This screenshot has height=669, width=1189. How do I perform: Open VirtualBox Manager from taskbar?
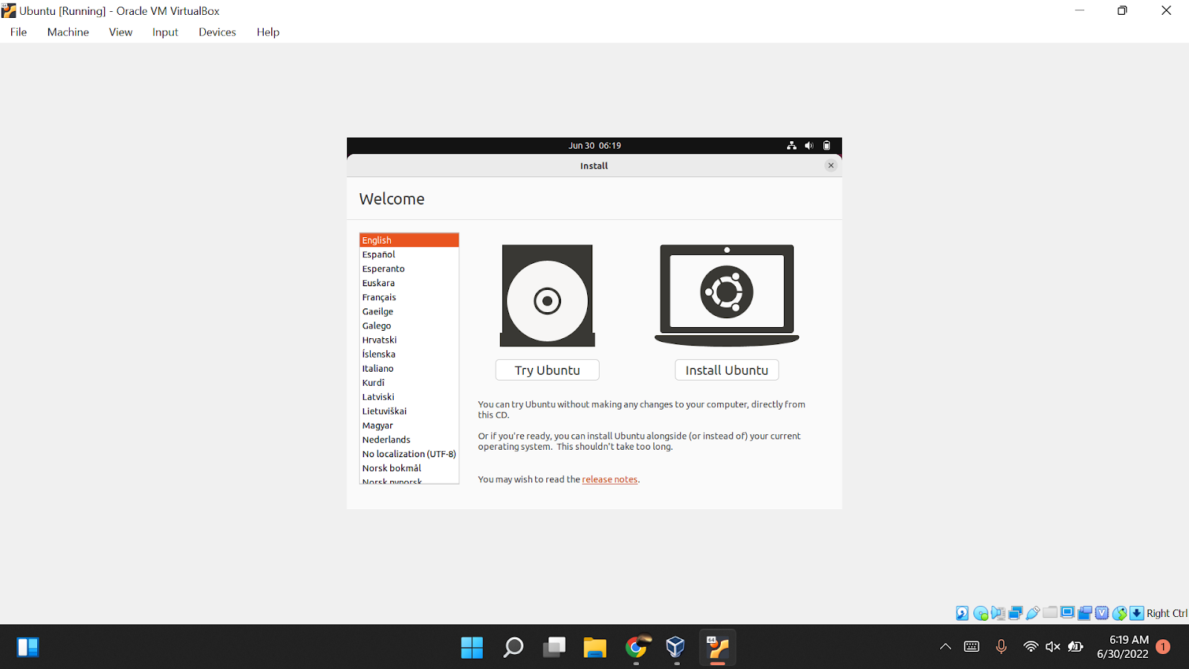(676, 647)
